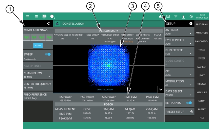Open the info notifications icon
223x131 pixels.
coord(52,16)
